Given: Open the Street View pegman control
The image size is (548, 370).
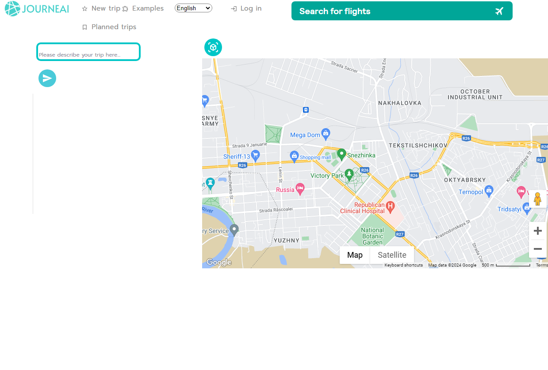Looking at the screenshot, I should click(538, 199).
